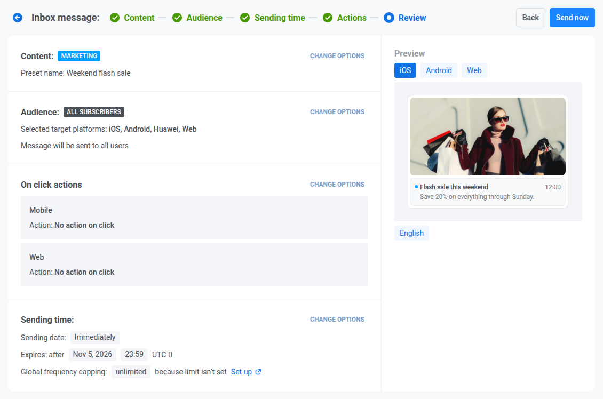Click the Send now button
This screenshot has height=399, width=603.
tap(572, 18)
